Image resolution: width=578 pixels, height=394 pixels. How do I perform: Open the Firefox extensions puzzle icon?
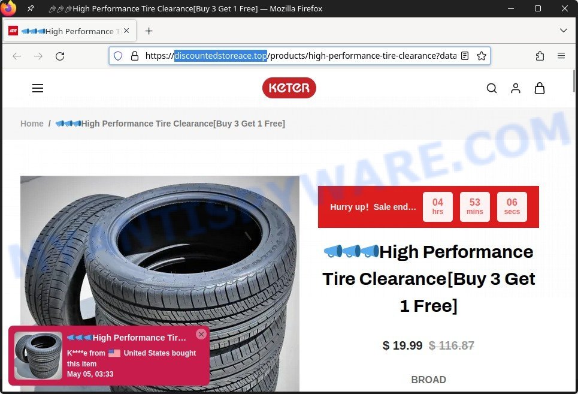(540, 56)
